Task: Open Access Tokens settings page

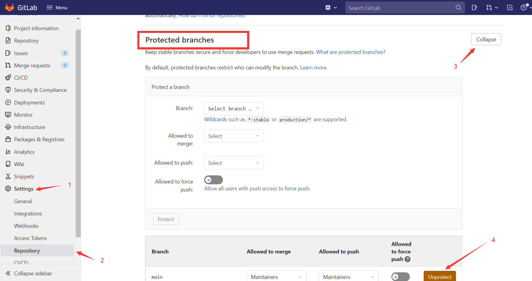Action: (x=30, y=238)
